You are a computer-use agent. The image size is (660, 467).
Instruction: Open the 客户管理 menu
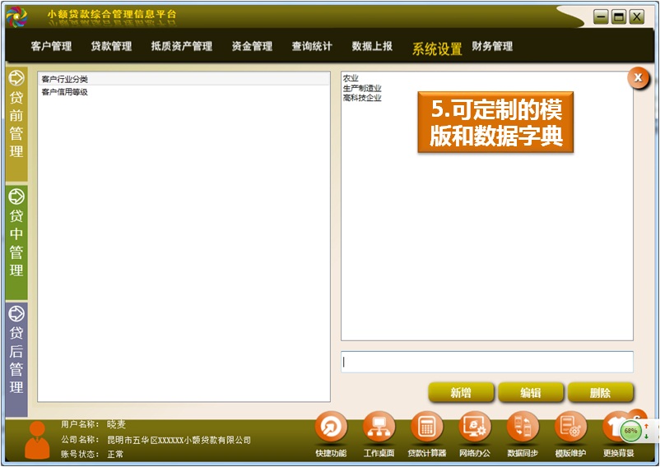coord(51,47)
